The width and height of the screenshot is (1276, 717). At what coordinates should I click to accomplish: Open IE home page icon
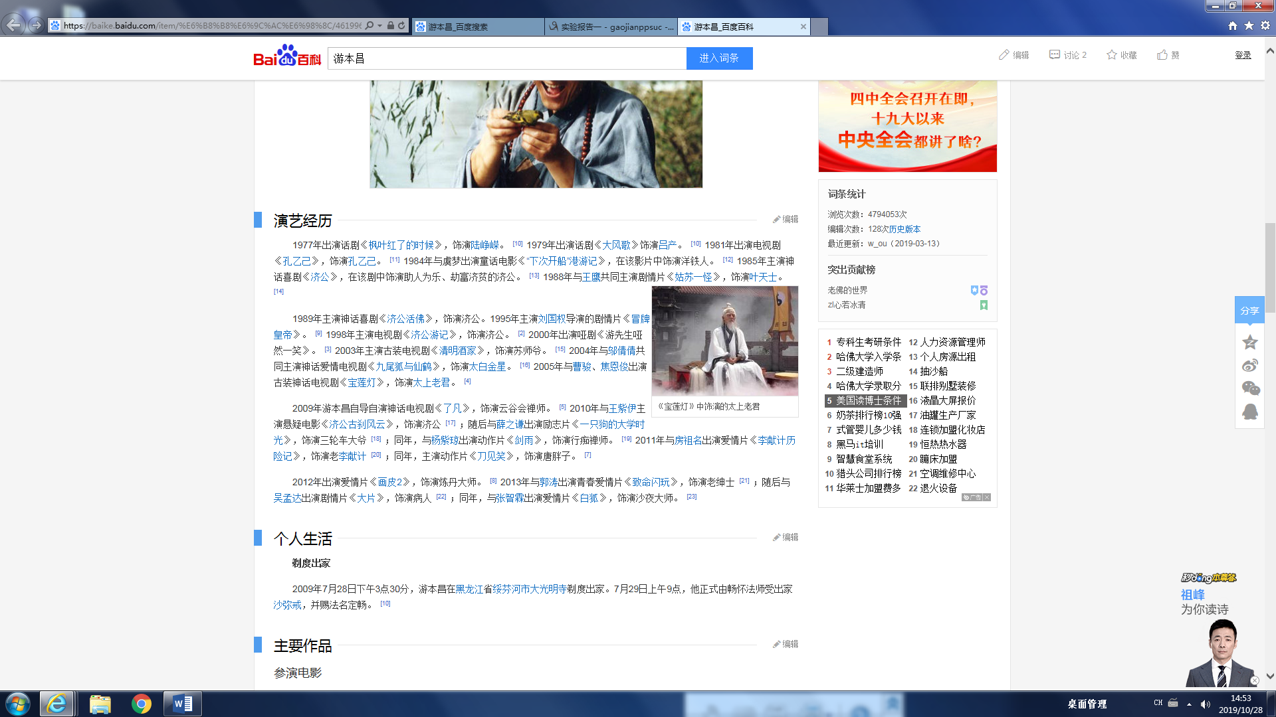click(x=1233, y=25)
